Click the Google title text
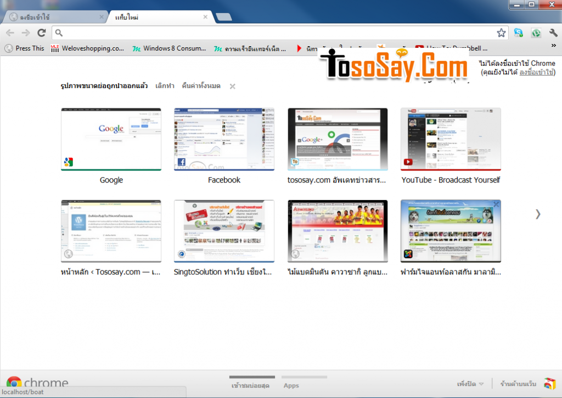 tap(111, 180)
